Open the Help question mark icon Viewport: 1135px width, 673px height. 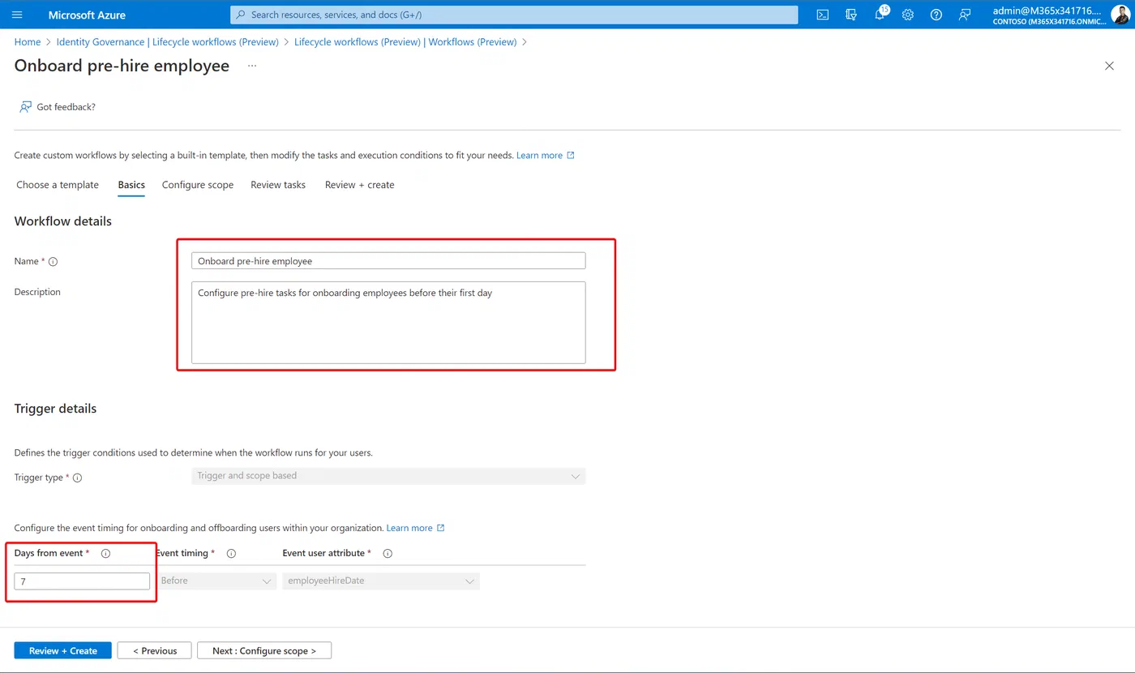click(x=936, y=15)
